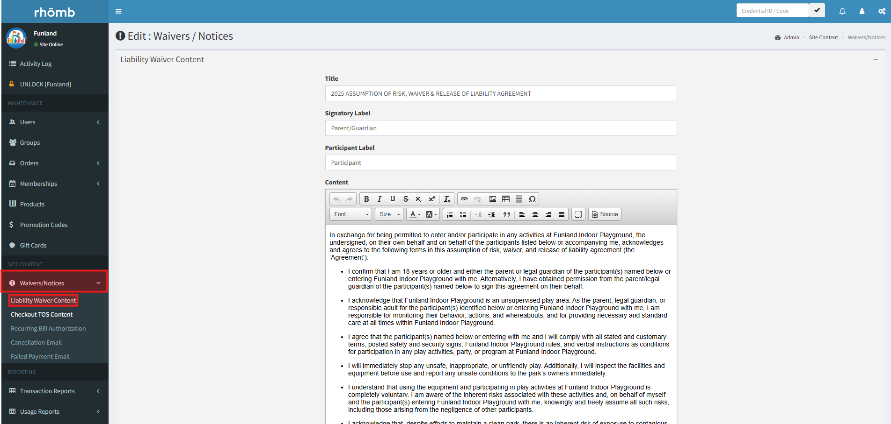Open Failed Payment Email settings
This screenshot has height=424, width=891.
[40, 356]
